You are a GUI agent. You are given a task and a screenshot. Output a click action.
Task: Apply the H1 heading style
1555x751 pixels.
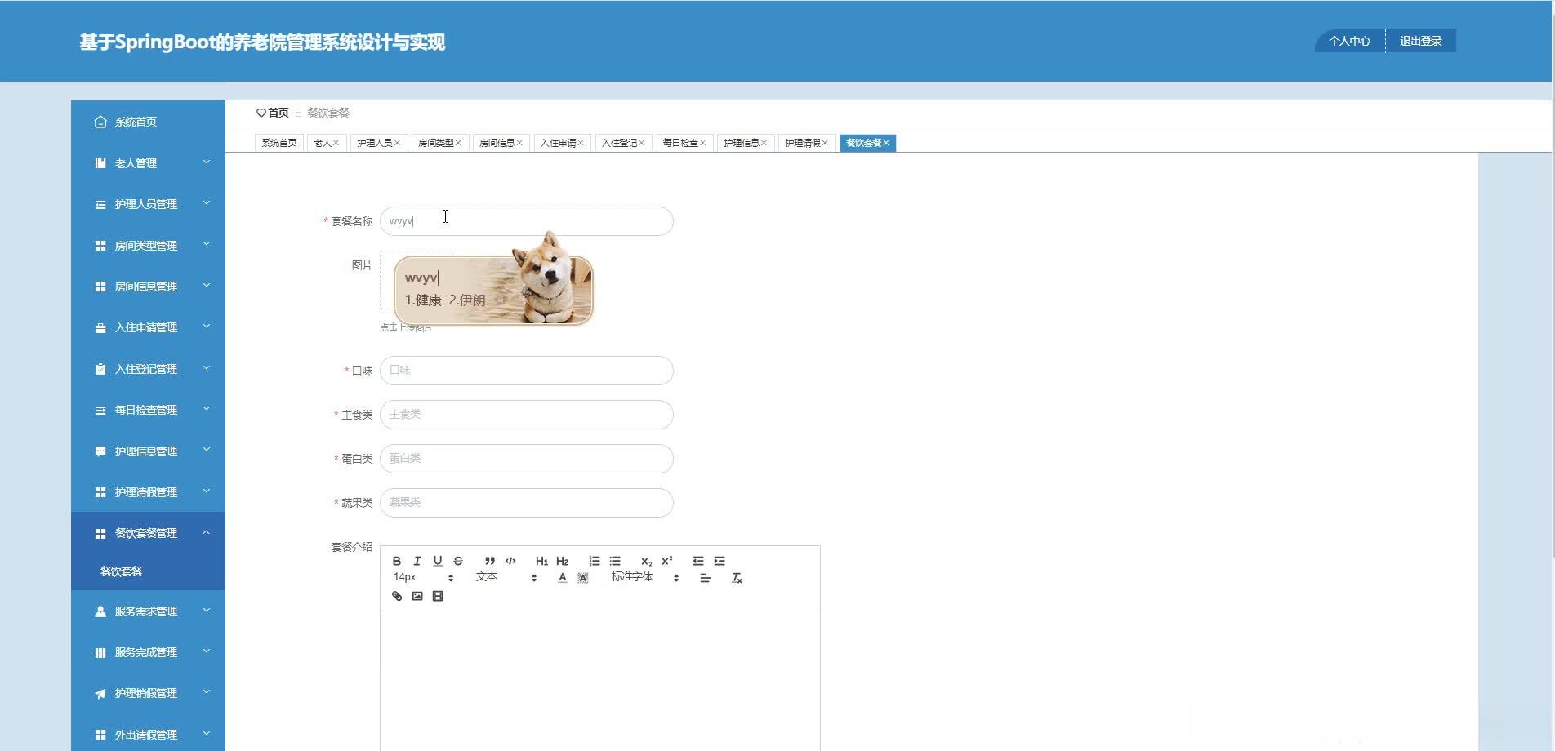coord(541,561)
